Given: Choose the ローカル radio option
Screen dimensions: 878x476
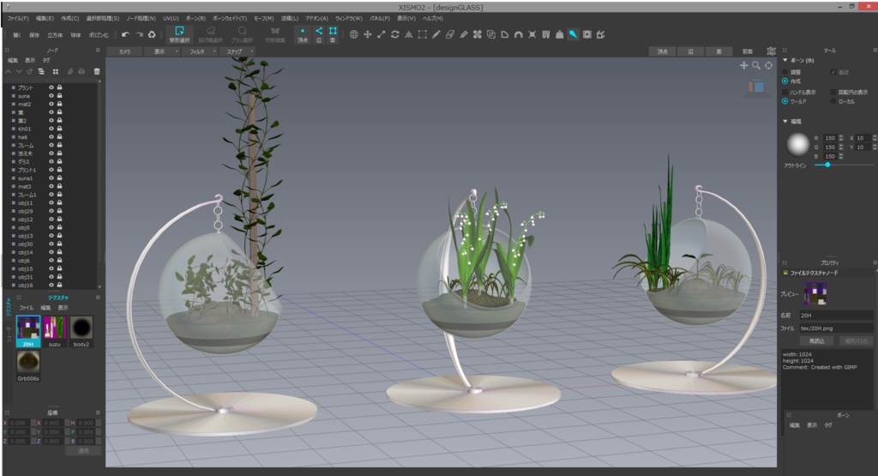Looking at the screenshot, I should (833, 101).
